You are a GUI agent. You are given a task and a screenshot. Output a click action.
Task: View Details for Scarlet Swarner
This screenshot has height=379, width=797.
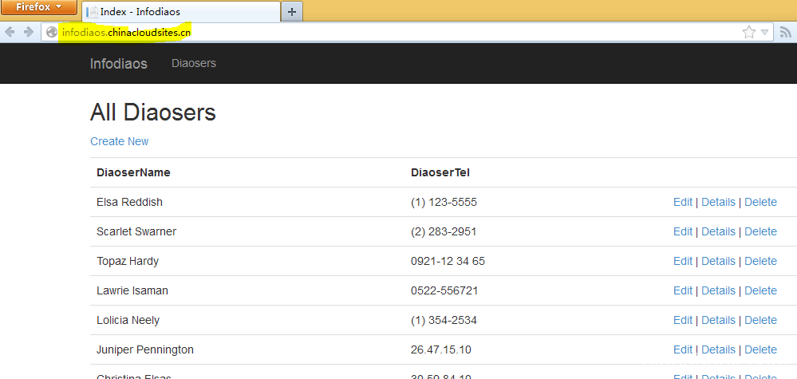(x=718, y=231)
